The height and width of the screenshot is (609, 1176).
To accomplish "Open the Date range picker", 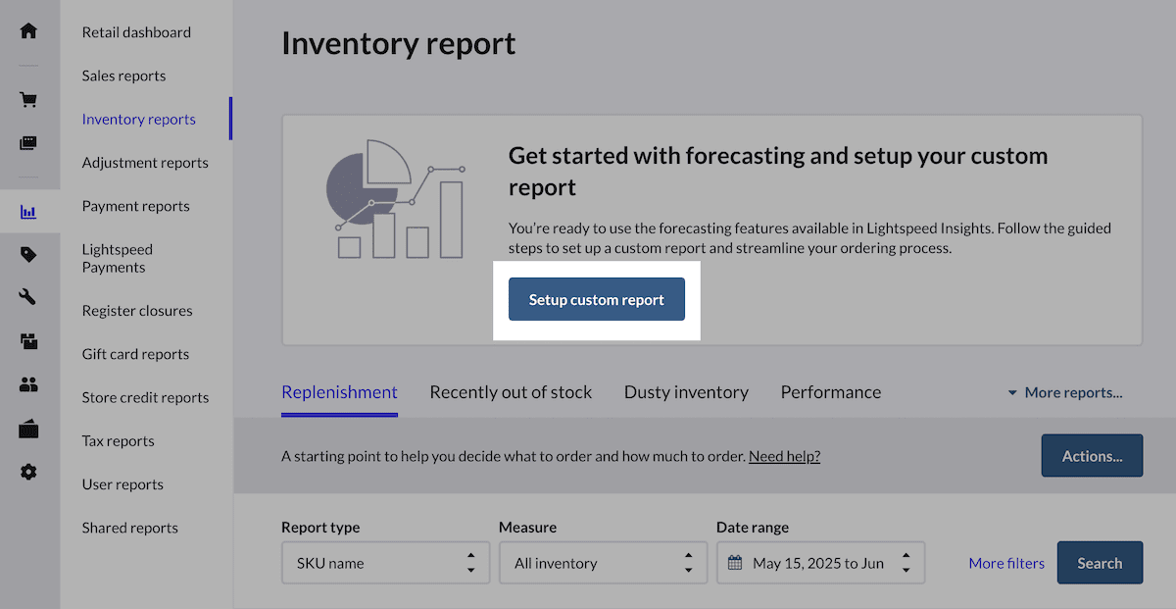I will 820,563.
